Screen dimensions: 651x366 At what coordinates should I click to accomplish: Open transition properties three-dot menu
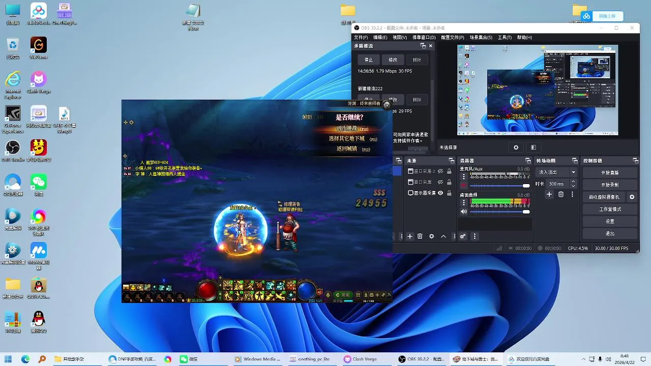point(572,194)
